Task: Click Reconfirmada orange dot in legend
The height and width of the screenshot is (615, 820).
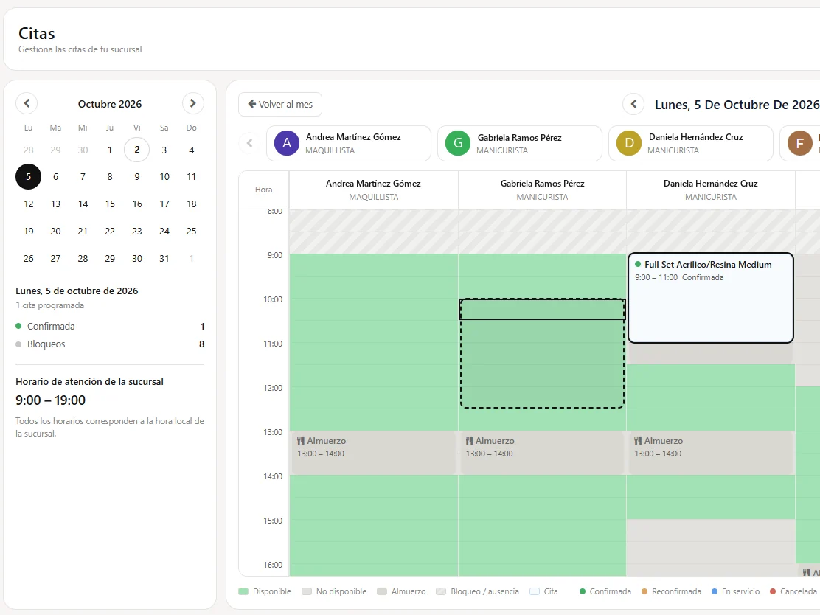Action: tap(644, 591)
